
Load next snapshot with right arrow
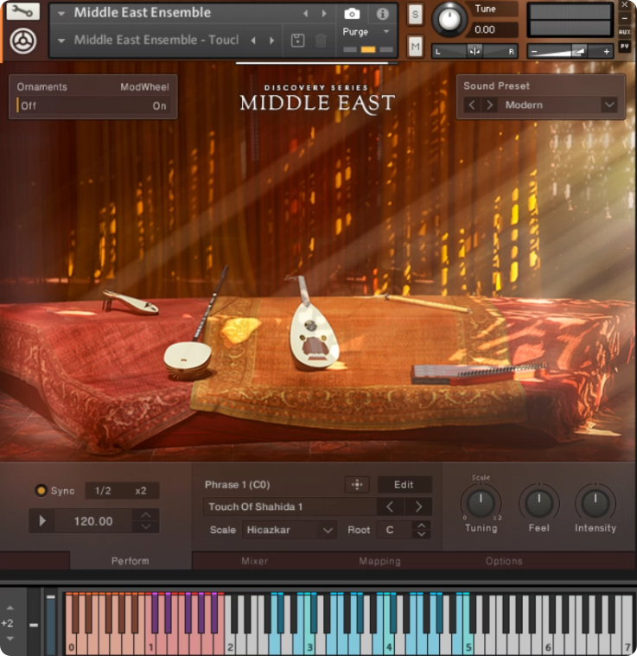[x=272, y=41]
